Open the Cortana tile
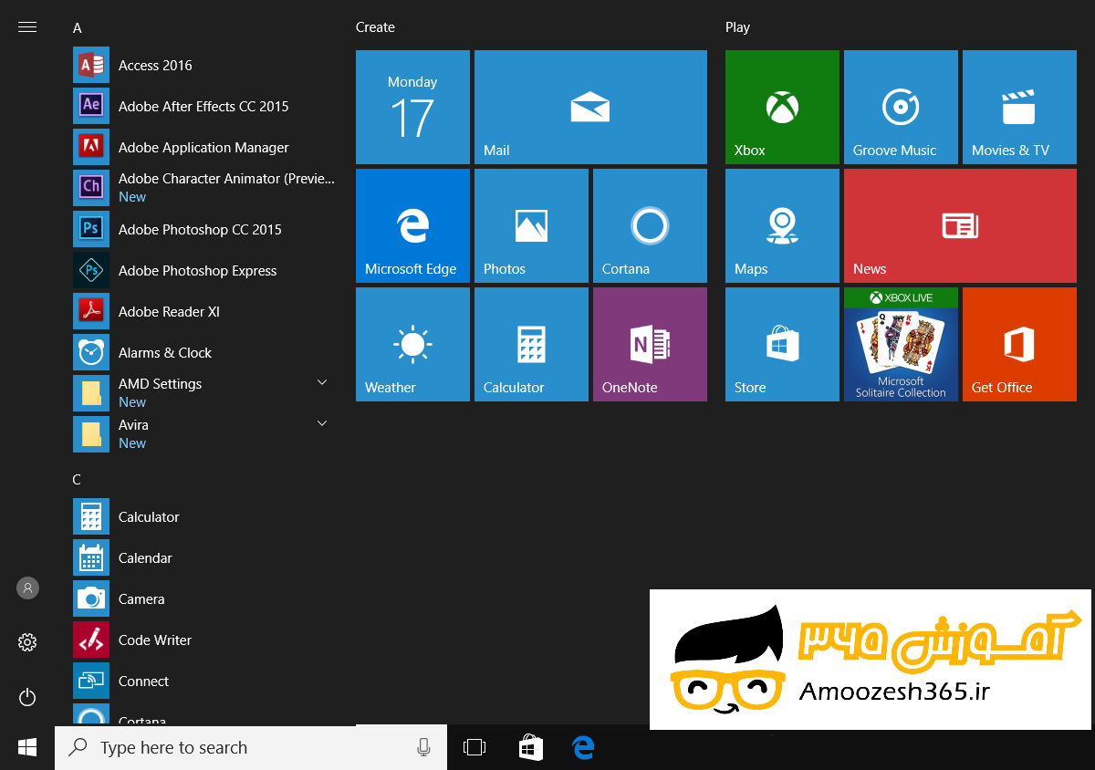Viewport: 1095px width, 770px height. pyautogui.click(x=650, y=225)
